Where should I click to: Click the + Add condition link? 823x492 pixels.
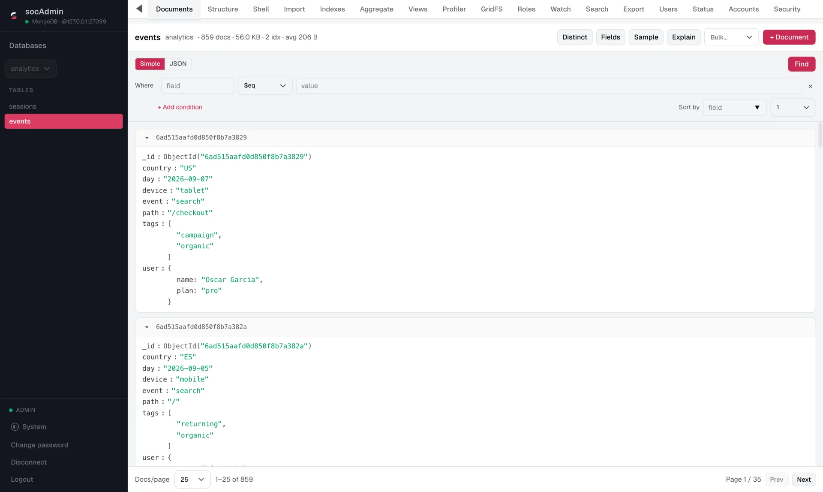180,107
